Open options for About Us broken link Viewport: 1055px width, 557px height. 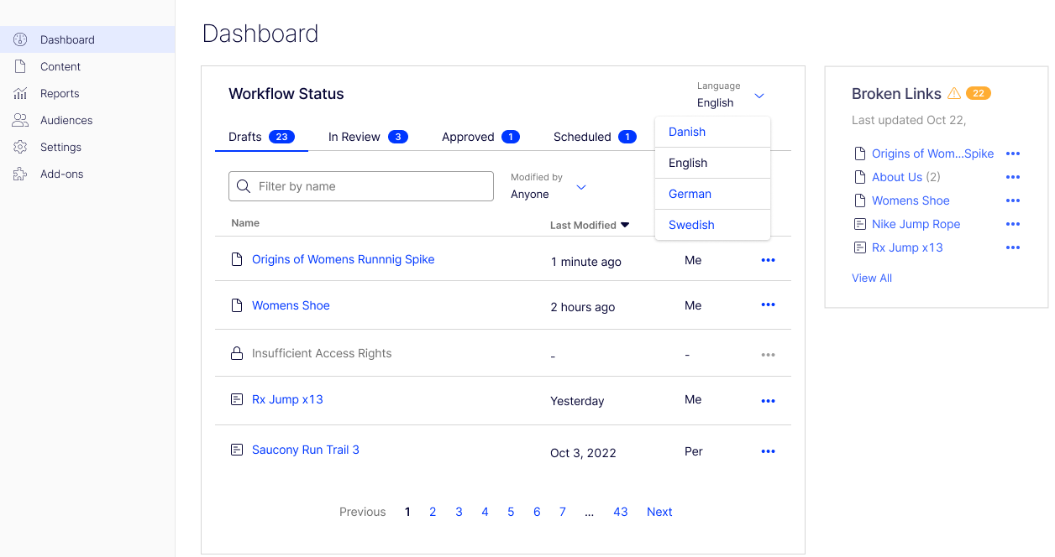point(1013,177)
